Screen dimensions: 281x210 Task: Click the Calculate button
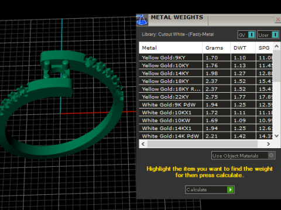(x=210, y=190)
